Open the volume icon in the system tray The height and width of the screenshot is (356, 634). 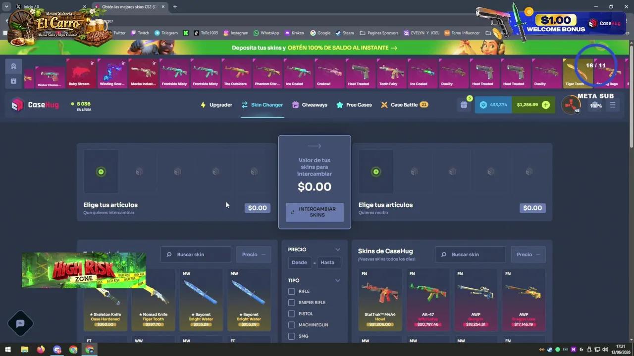(x=605, y=350)
